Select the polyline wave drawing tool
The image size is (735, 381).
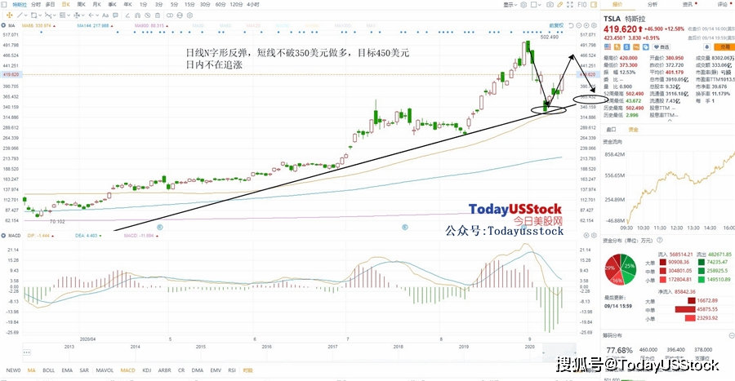point(48,16)
